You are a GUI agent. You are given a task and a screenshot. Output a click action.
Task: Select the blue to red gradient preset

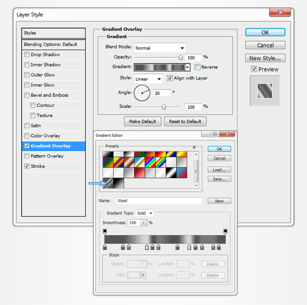[182, 173]
